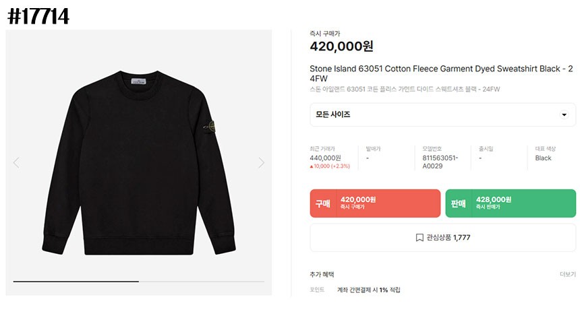This screenshot has height=326, width=580.
Task: Click the red 구매 buy button
Action: coord(375,203)
